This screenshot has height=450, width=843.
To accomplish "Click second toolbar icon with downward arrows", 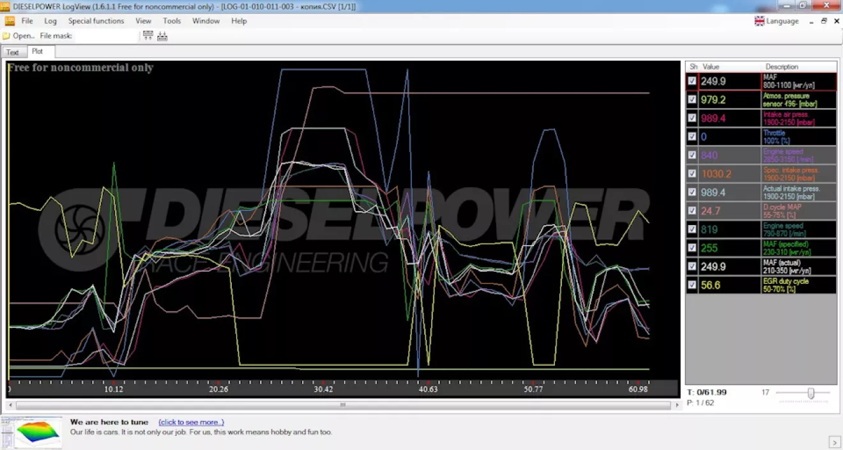I will (x=162, y=36).
